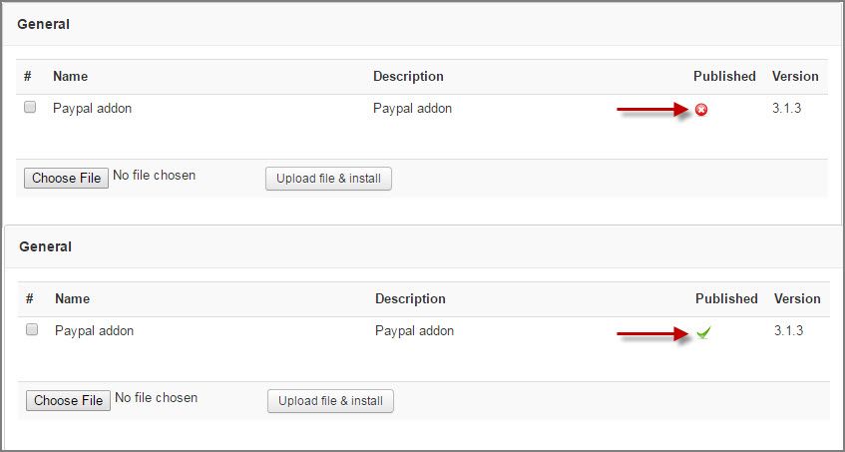Tick the Paypal addon checkbox in upper table

[x=30, y=107]
